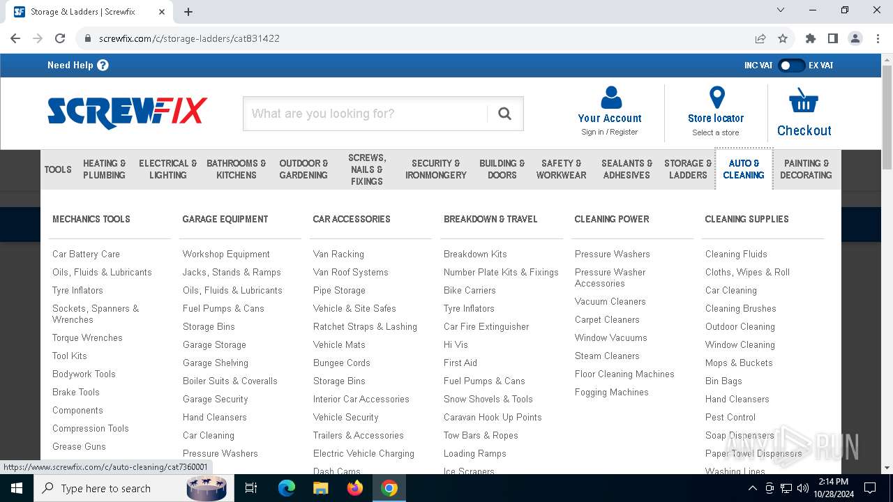Viewport: 893px width, 502px height.
Task: Open Electrical & Lighting menu
Action: 167,169
